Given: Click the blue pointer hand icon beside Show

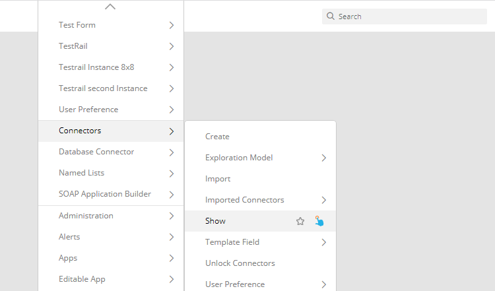Looking at the screenshot, I should click(x=319, y=221).
